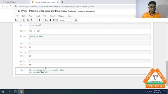The image size is (168, 94).
Task: Click output value 20 of Out[16]
Action: point(30,56)
